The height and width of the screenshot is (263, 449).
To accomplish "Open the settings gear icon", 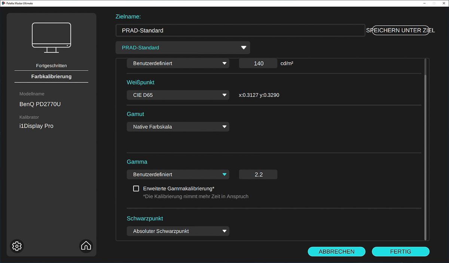I will point(17,246).
